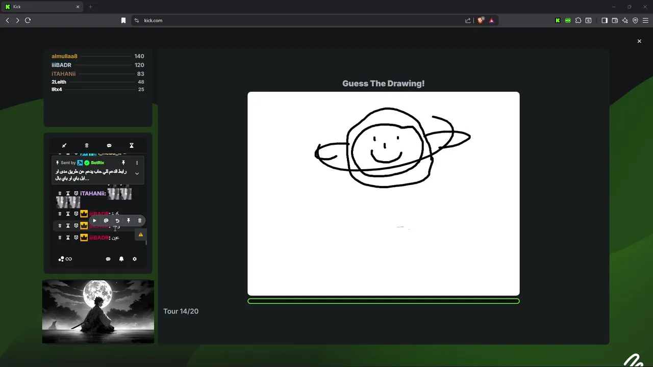This screenshot has width=653, height=367.
Task: Click the points infinity indicator
Action: pos(65,259)
